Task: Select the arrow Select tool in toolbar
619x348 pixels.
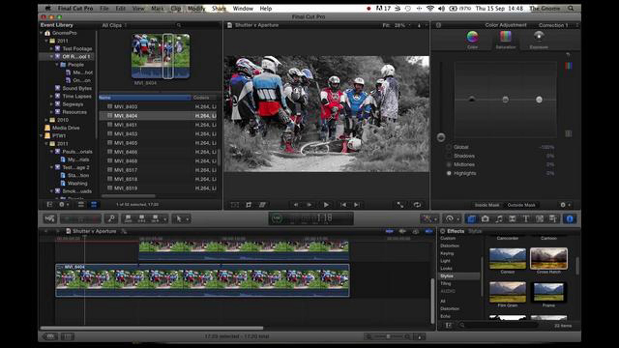Action: tap(178, 219)
